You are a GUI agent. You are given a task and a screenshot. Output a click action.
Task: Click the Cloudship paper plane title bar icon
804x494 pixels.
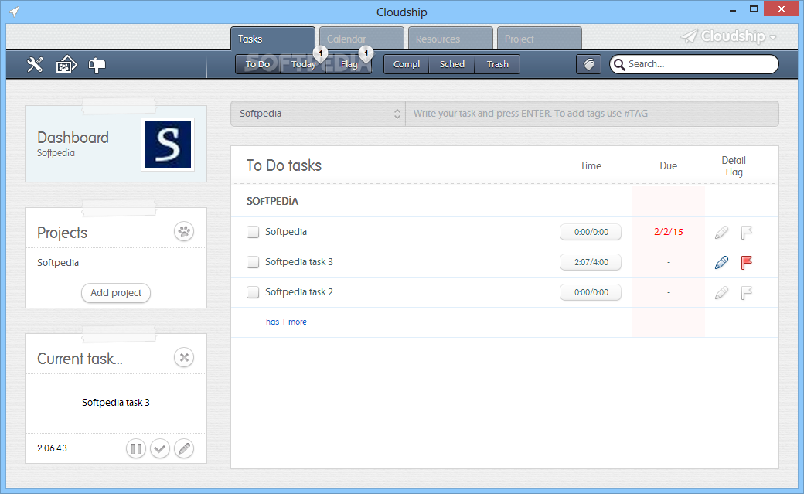(x=14, y=12)
